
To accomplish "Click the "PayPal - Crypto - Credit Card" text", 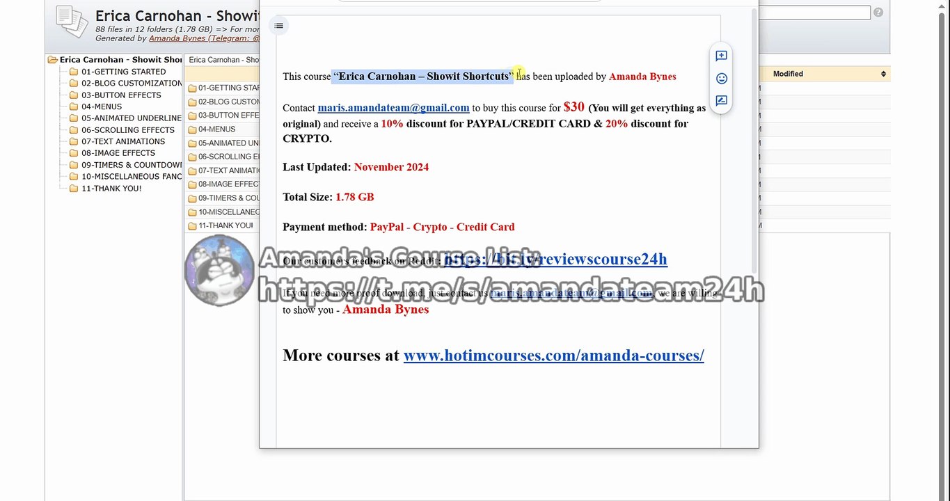I will point(442,227).
